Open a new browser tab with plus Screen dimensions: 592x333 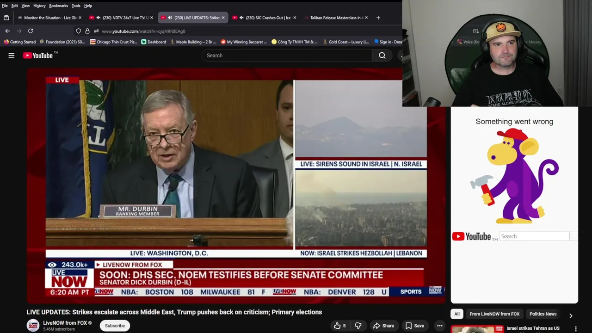(x=378, y=18)
